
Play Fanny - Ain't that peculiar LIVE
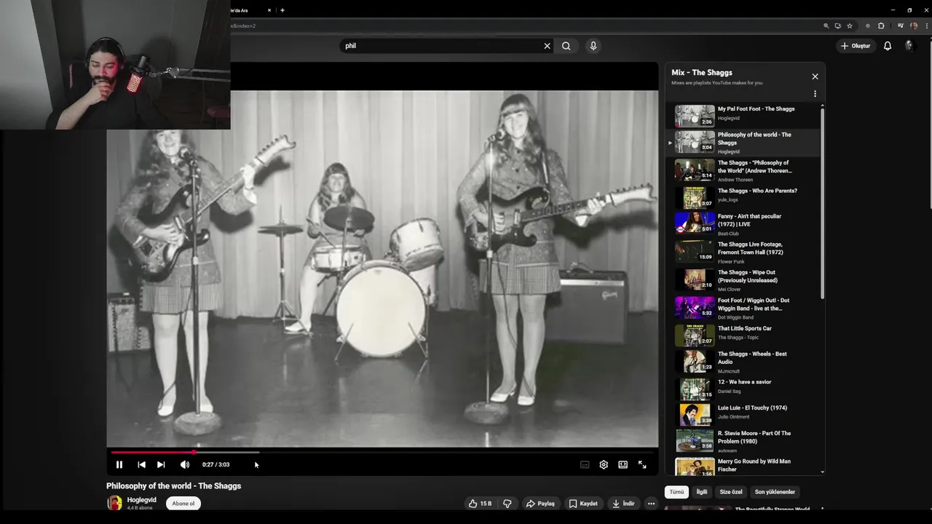click(744, 224)
